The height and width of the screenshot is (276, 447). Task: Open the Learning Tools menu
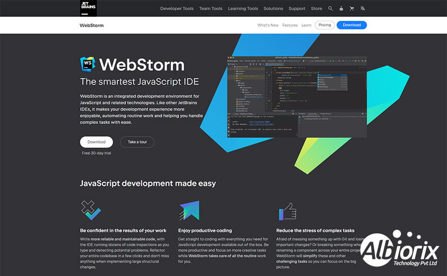(x=243, y=9)
